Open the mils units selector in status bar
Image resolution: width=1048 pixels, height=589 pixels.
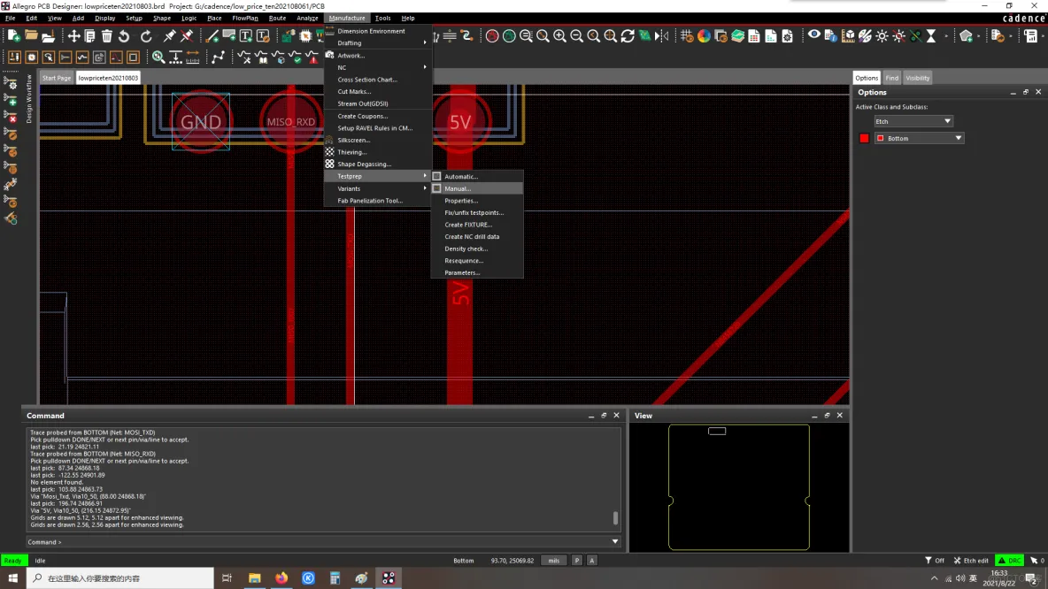(553, 561)
